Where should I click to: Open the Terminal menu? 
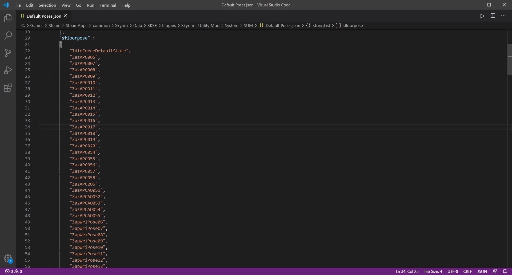(x=108, y=5)
